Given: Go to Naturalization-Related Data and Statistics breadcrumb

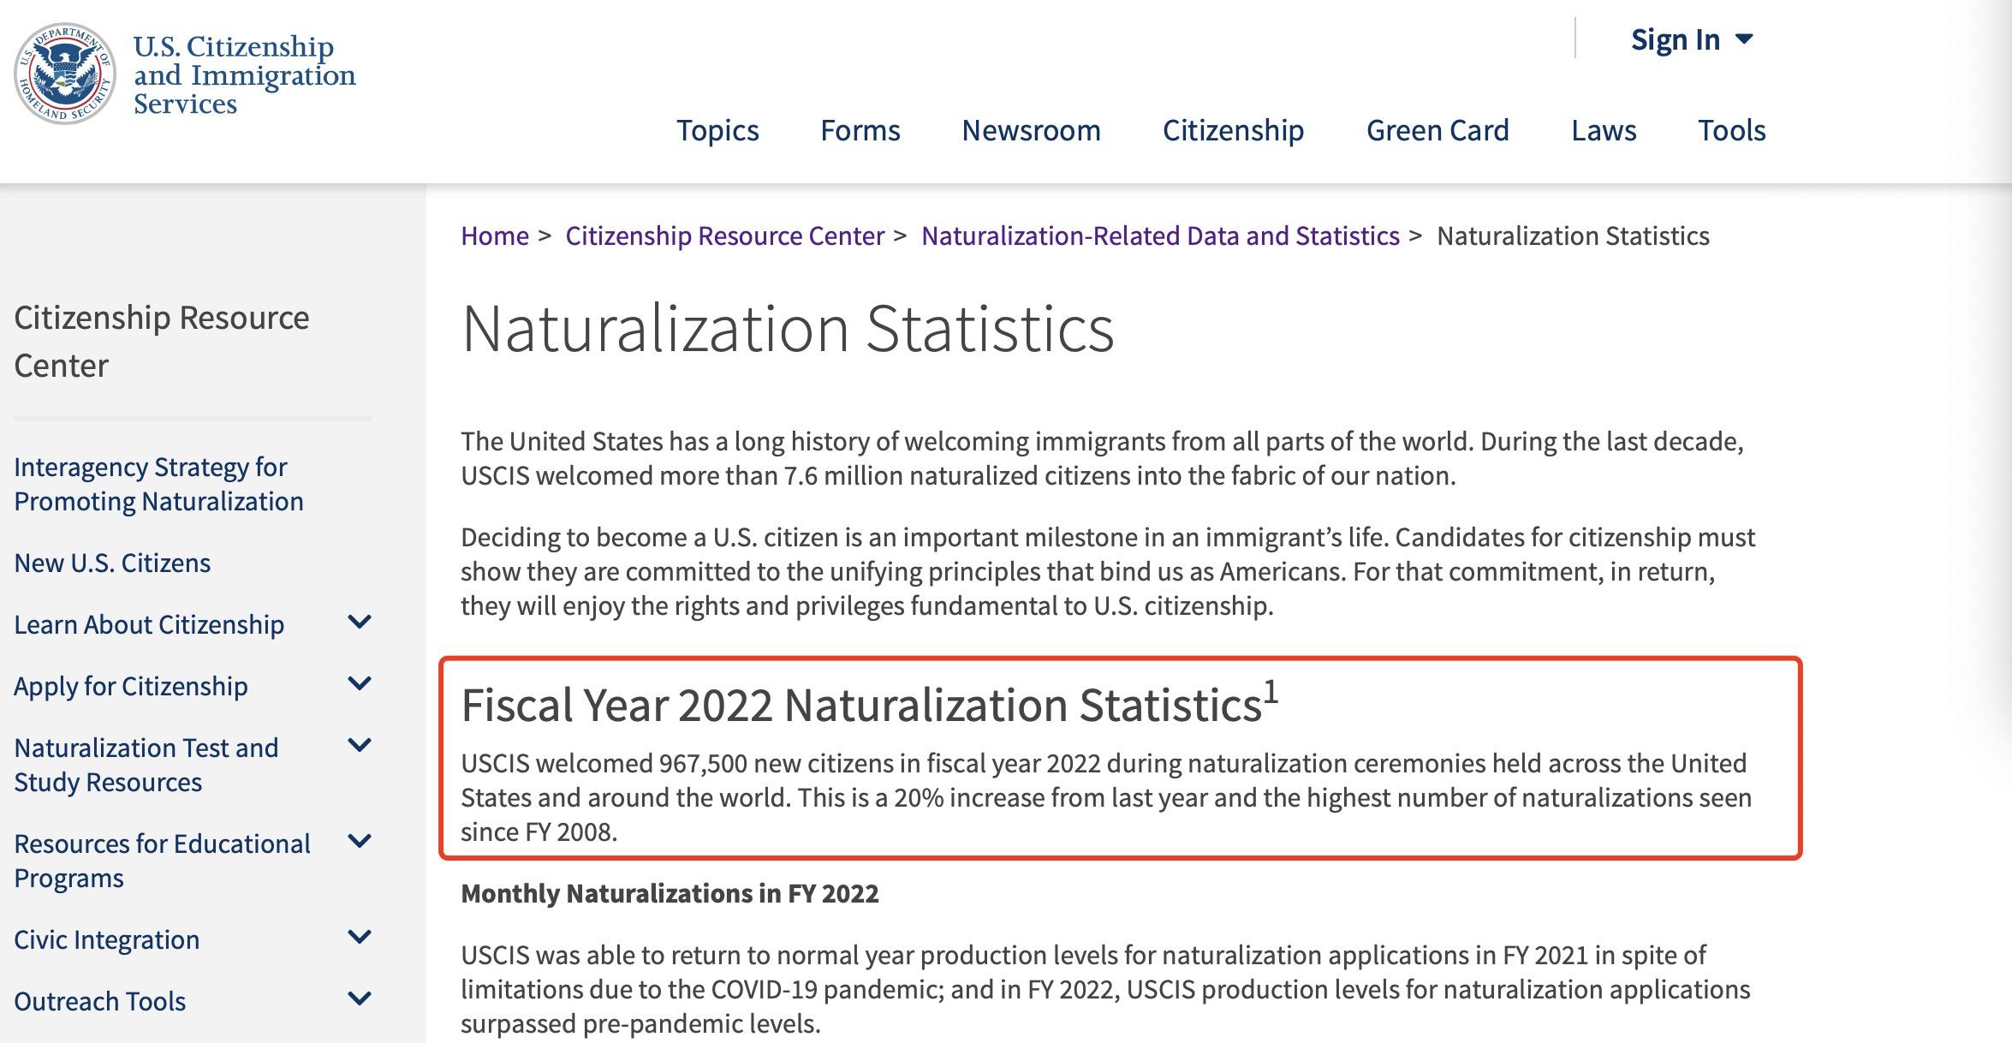Looking at the screenshot, I should coord(1159,235).
